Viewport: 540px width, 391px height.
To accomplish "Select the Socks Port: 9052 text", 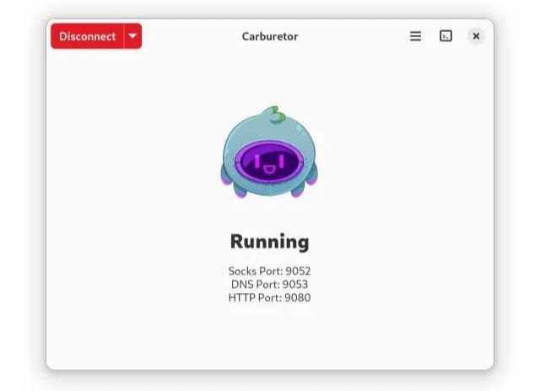I will pyautogui.click(x=270, y=271).
